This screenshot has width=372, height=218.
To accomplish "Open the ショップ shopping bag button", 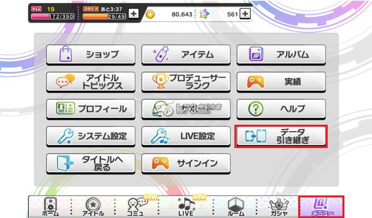I will 90,54.
